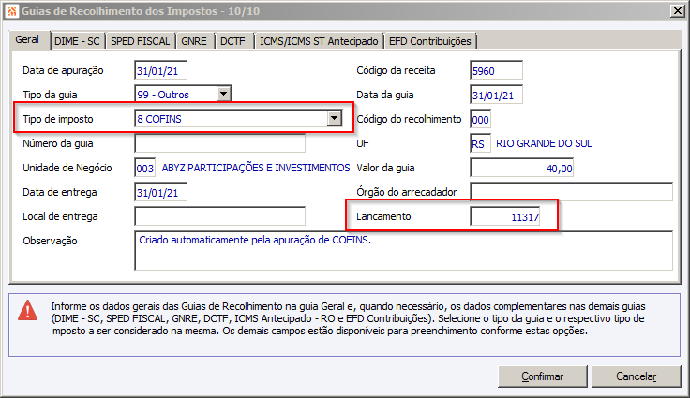Click the Observação label

click(x=50, y=241)
